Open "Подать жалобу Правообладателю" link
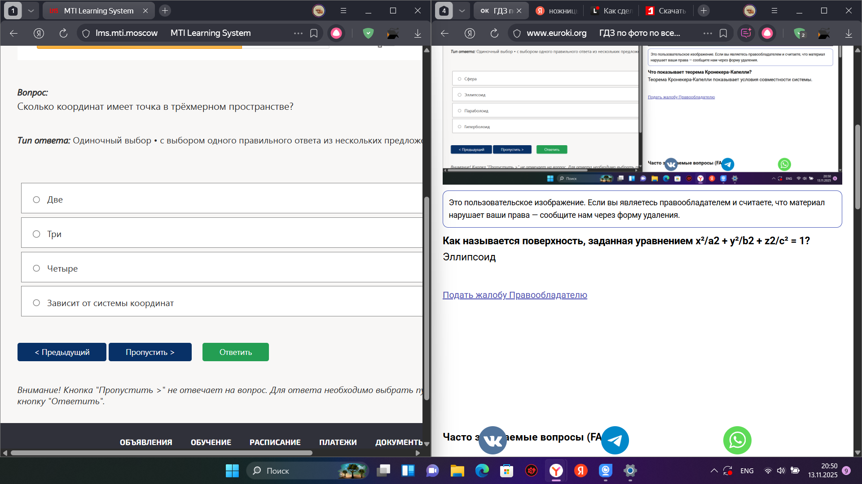Image resolution: width=862 pixels, height=484 pixels. coord(515,295)
